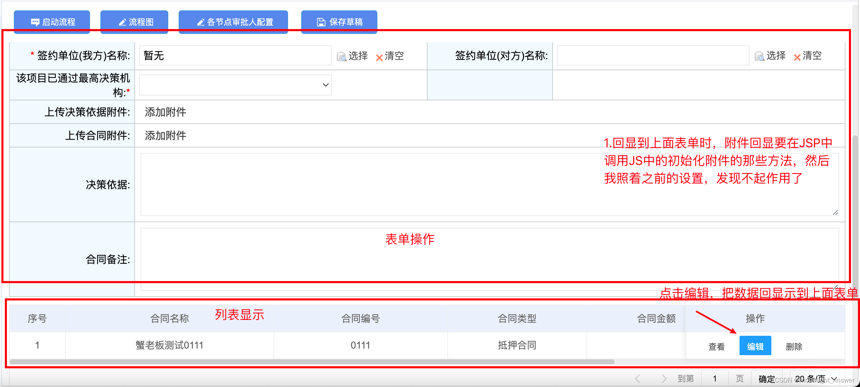Open the 20 条/页 page size dropdown
The width and height of the screenshot is (860, 387).
click(815, 379)
